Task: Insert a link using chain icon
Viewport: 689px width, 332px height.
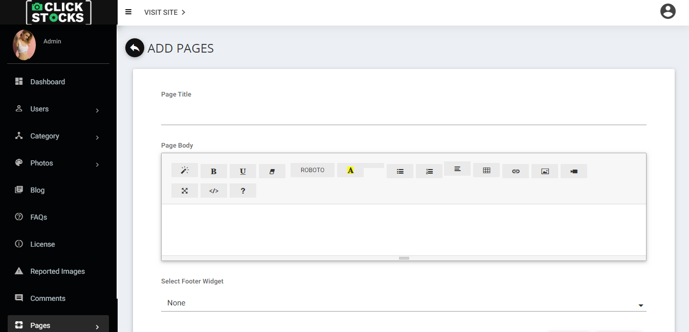Action: click(x=516, y=171)
